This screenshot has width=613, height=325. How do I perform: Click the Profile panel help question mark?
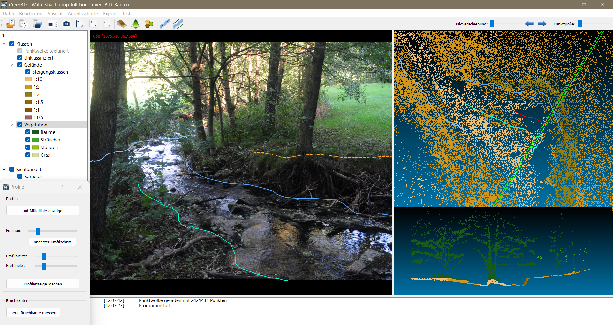click(x=62, y=187)
